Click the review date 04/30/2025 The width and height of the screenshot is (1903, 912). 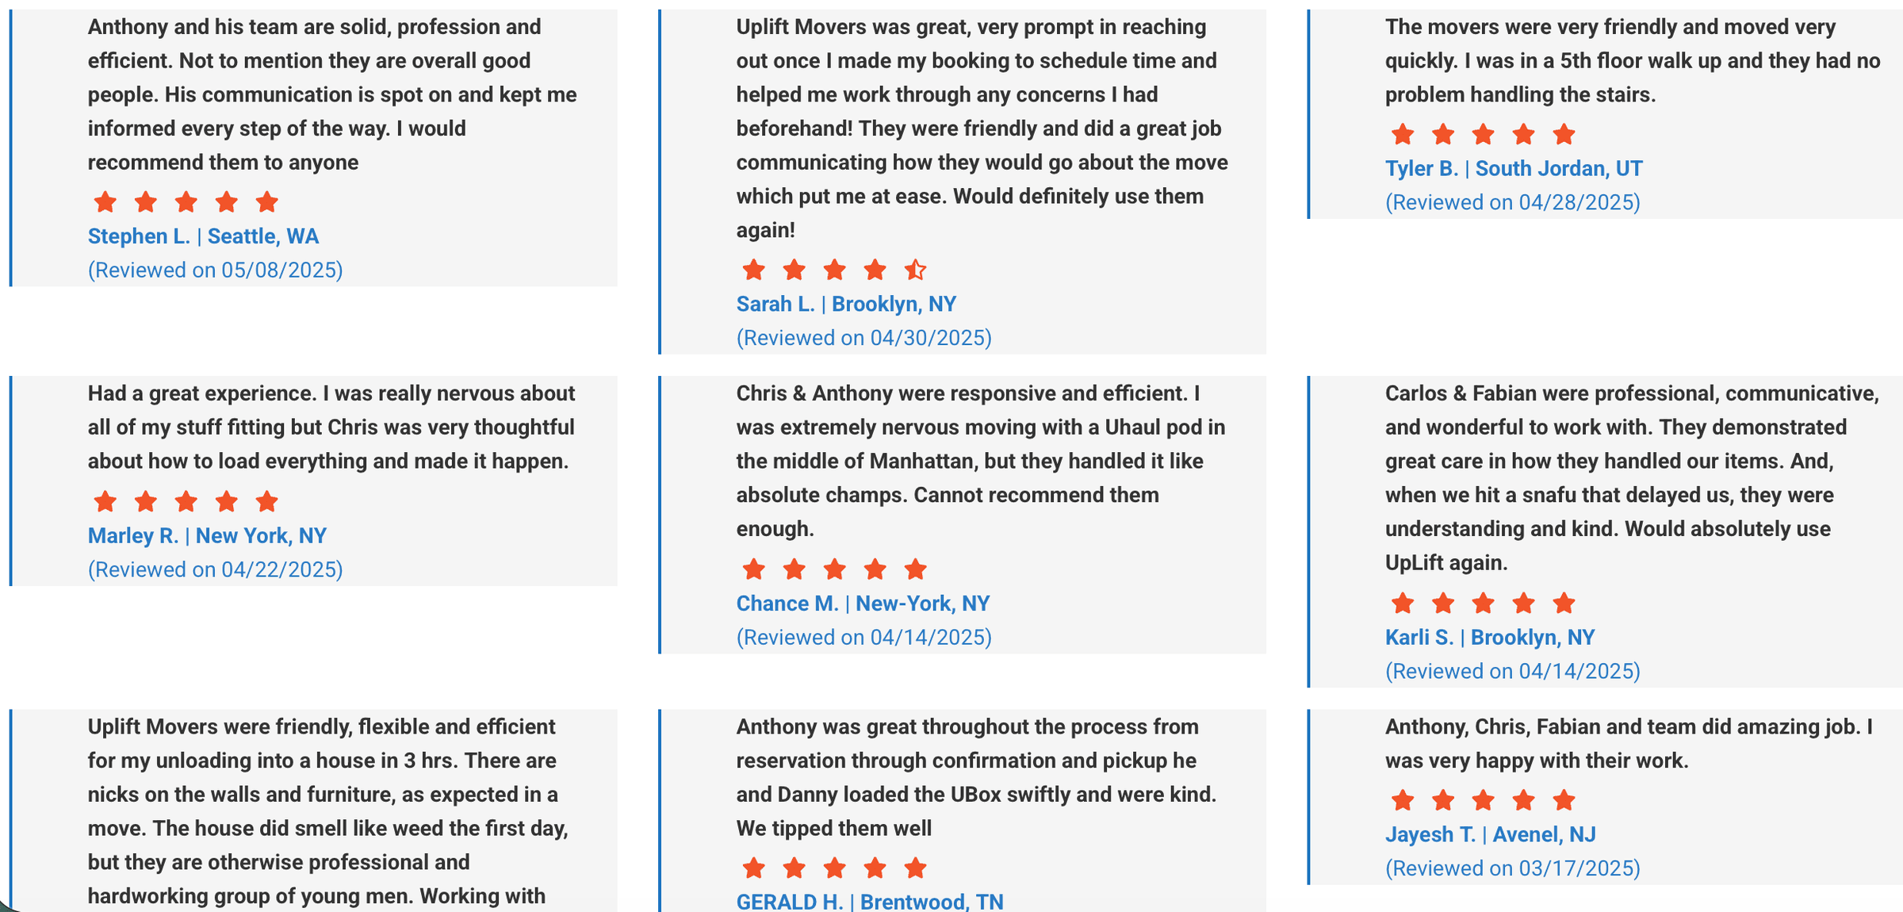pos(864,338)
